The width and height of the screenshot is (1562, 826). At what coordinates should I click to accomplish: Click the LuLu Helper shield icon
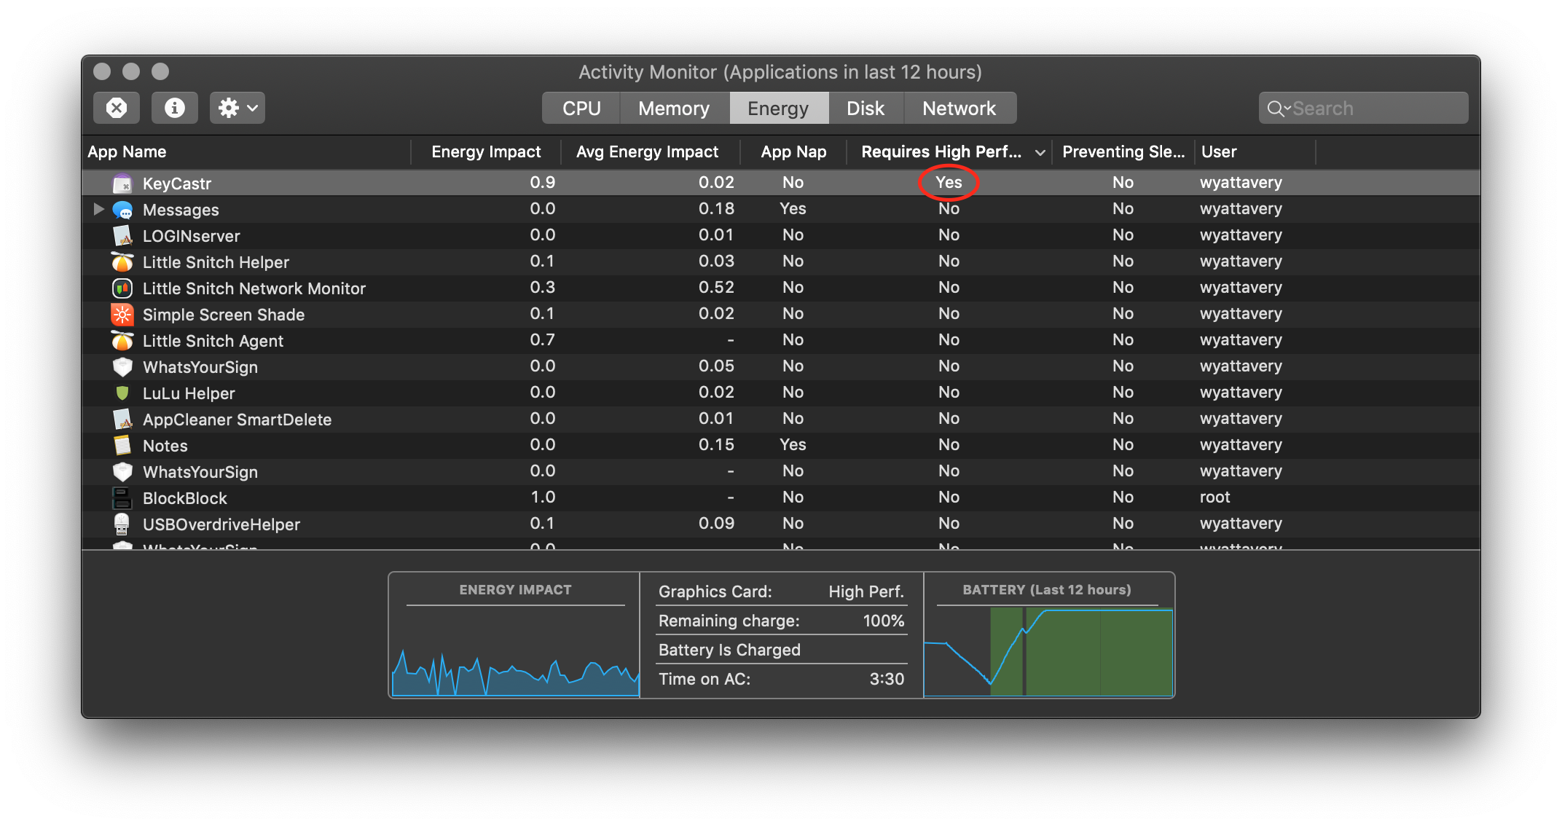point(122,393)
